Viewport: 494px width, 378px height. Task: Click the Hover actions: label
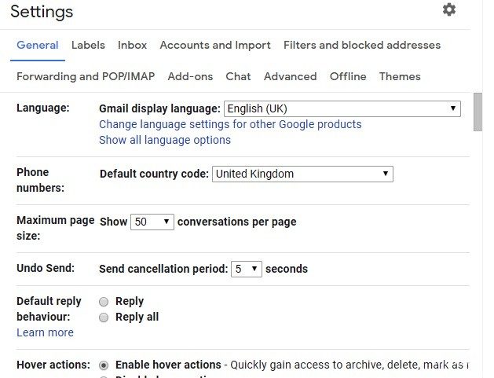[x=53, y=365]
